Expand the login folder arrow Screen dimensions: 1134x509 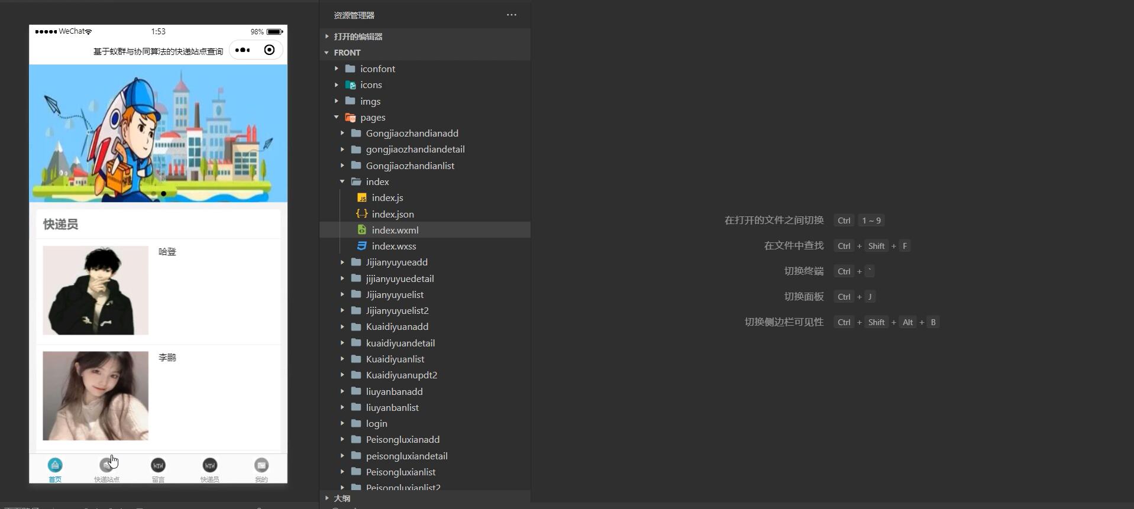pyautogui.click(x=342, y=423)
